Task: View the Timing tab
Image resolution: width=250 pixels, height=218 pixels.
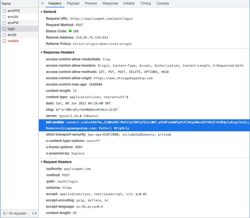Action: click(146, 3)
